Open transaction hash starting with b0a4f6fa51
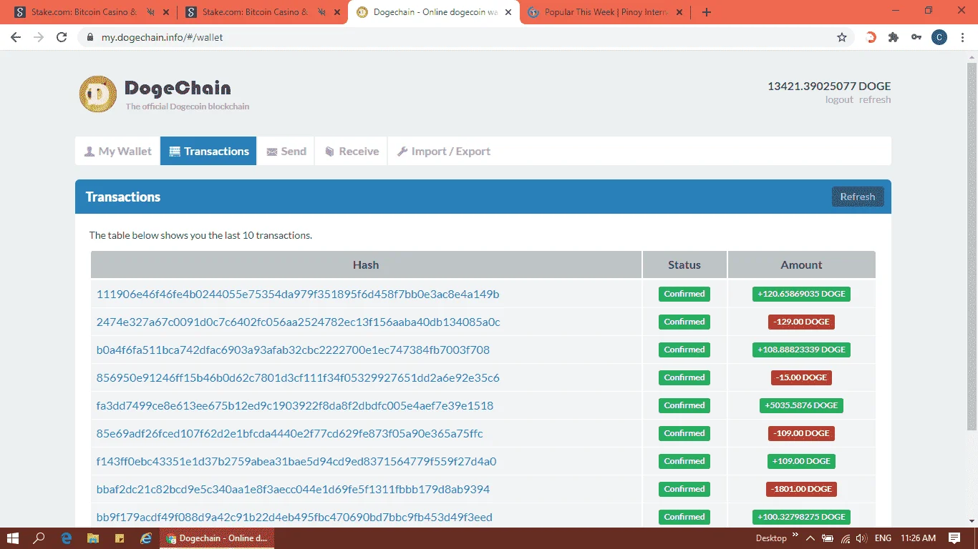Screen dimensions: 978x549 [x=294, y=350]
